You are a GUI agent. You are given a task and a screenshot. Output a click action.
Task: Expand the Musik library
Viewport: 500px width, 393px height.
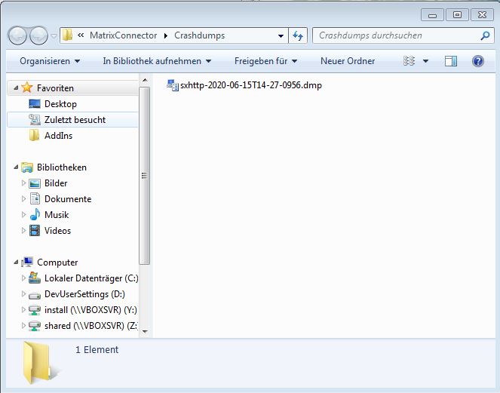click(x=23, y=214)
